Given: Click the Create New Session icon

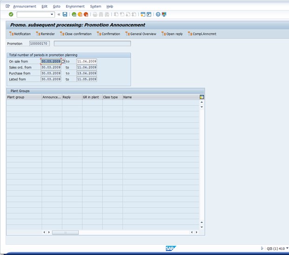Looking at the screenshot, I should click(x=143, y=14).
